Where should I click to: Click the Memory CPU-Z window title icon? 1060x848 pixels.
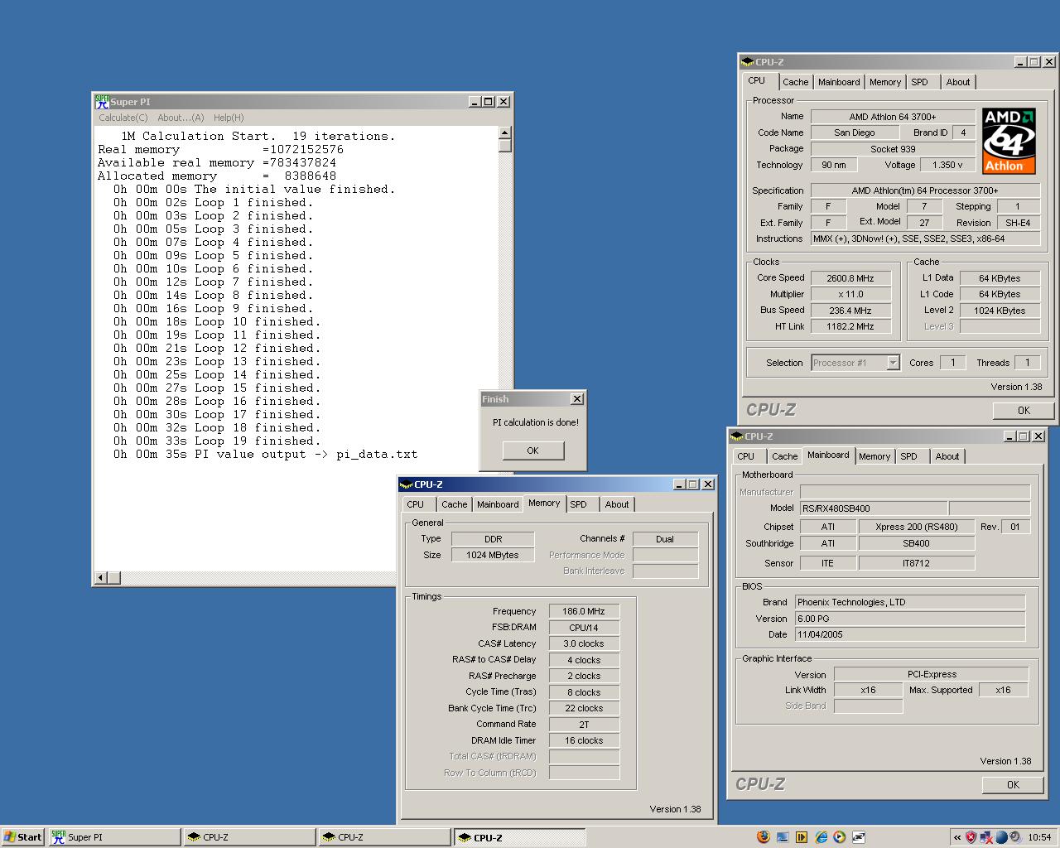(407, 484)
